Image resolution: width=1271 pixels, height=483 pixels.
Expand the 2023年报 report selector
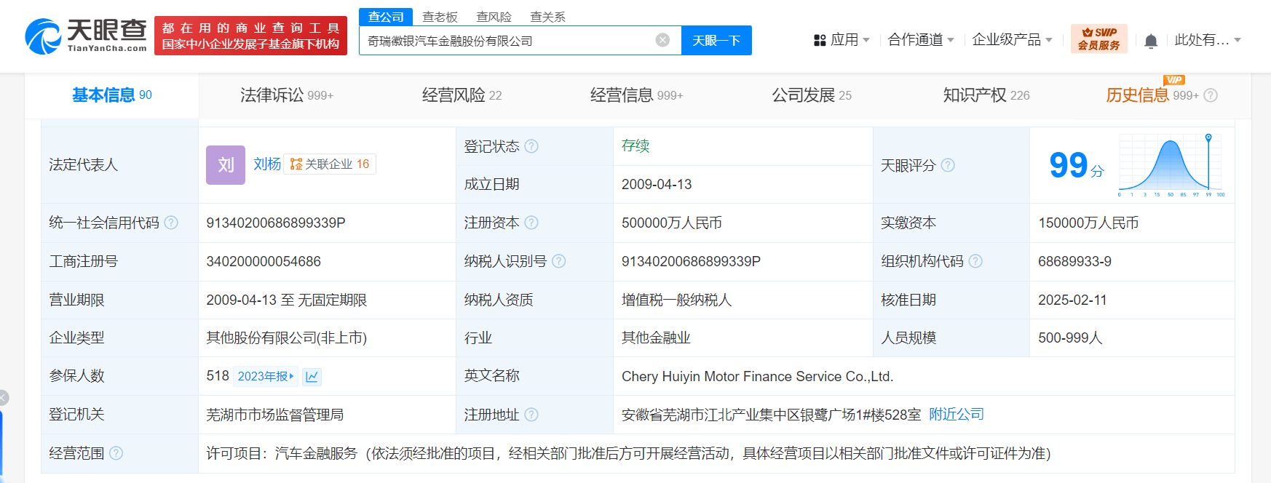[x=266, y=376]
